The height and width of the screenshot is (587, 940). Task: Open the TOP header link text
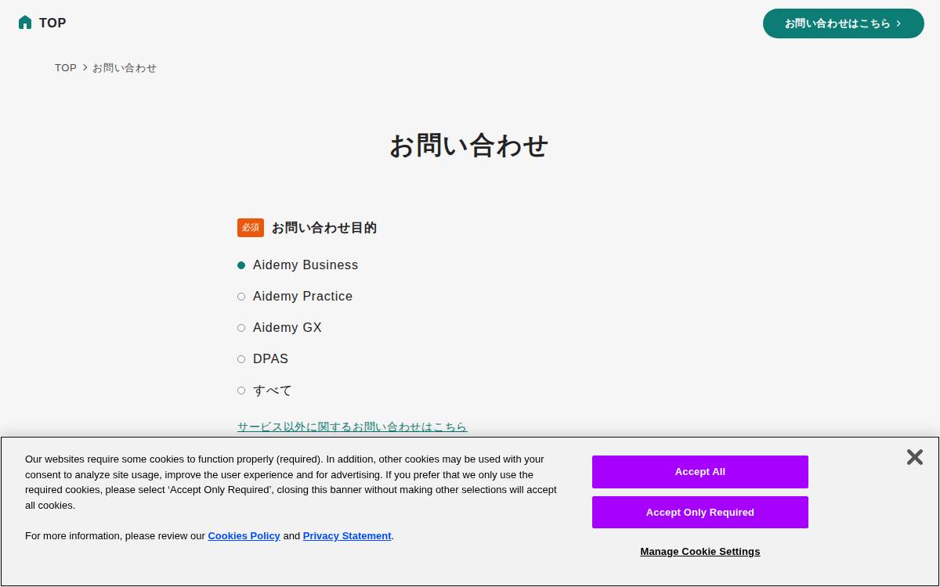[x=52, y=23]
